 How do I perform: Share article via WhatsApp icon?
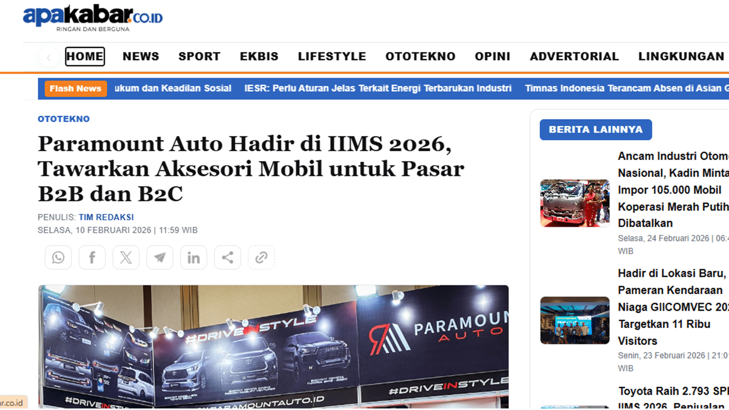(x=58, y=258)
